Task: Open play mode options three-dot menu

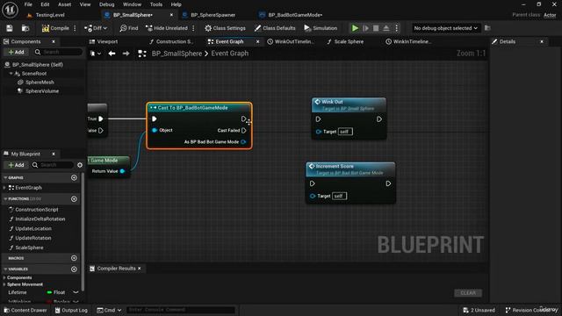Action: (396, 28)
